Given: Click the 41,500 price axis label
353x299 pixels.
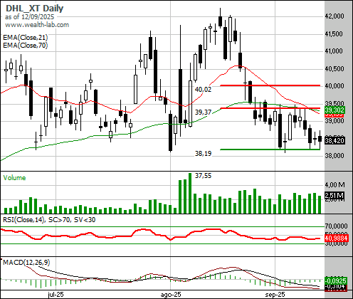Looking at the screenshot, I should pos(334,34).
